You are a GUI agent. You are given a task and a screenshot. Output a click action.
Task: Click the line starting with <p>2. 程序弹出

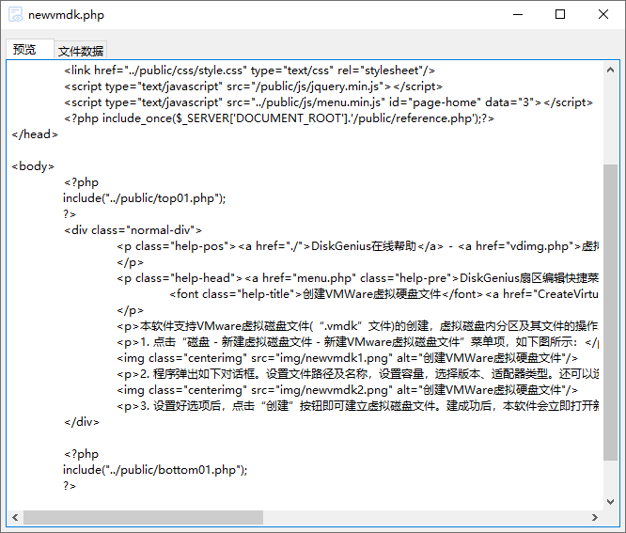[x=358, y=374]
